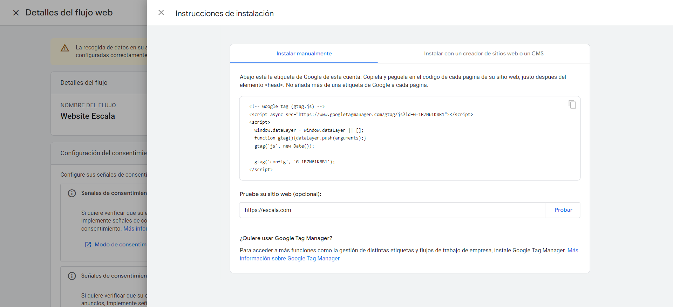Image resolution: width=673 pixels, height=307 pixels.
Task: Click the gtag('js', new Date()) line
Action: point(284,146)
